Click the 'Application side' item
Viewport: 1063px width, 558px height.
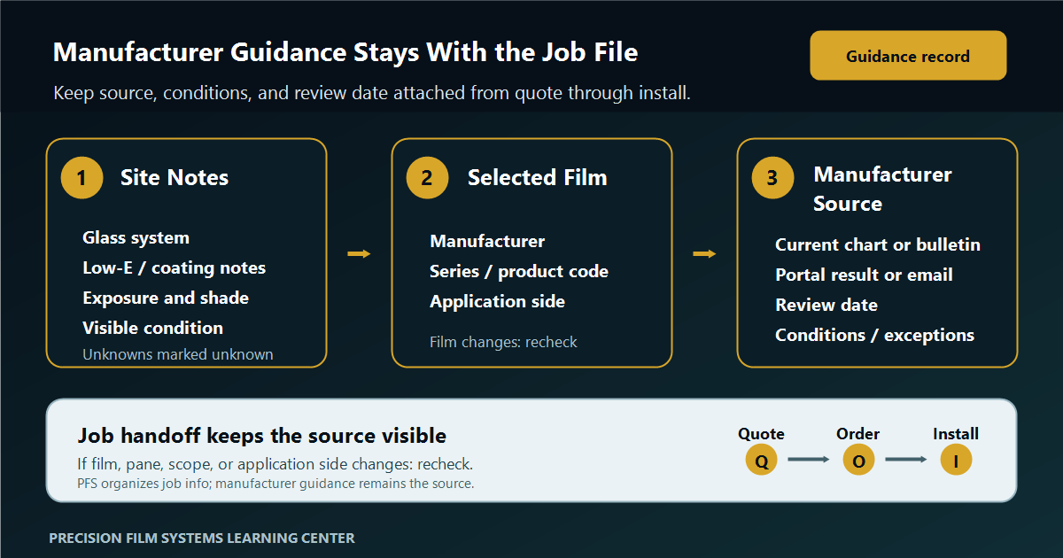click(497, 301)
